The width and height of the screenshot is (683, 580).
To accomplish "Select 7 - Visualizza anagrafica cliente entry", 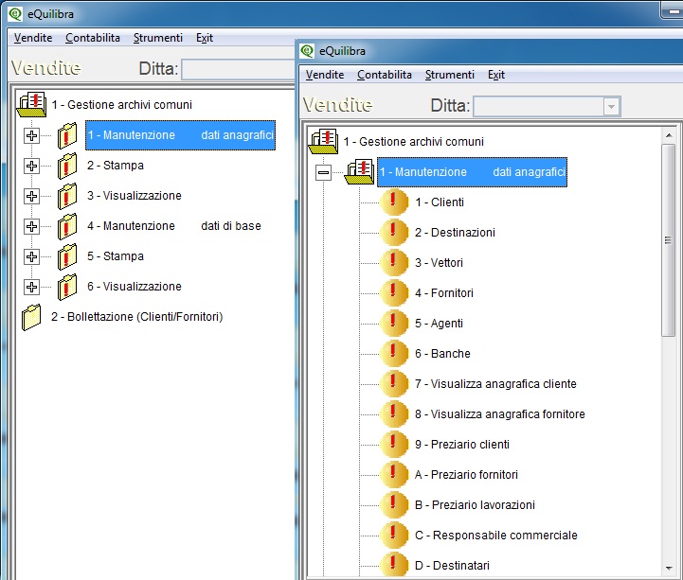I will coord(495,384).
